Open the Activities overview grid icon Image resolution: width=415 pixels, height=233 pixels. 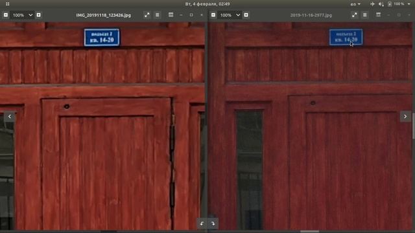[x=7, y=4]
